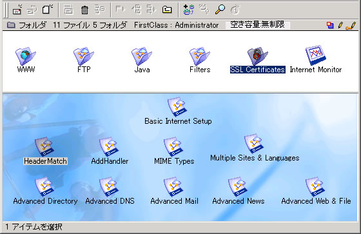Click the AddHandler document icon

click(x=109, y=147)
